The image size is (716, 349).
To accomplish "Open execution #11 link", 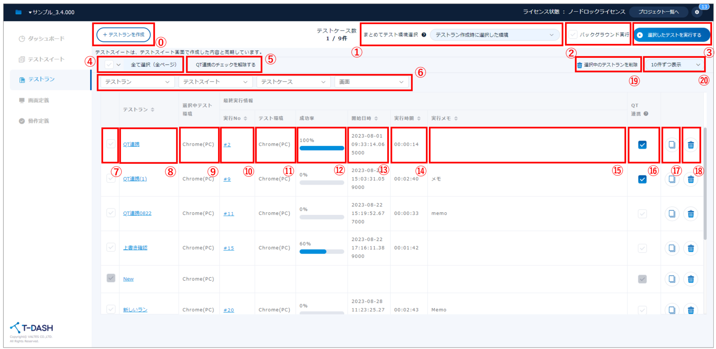I will tap(229, 214).
